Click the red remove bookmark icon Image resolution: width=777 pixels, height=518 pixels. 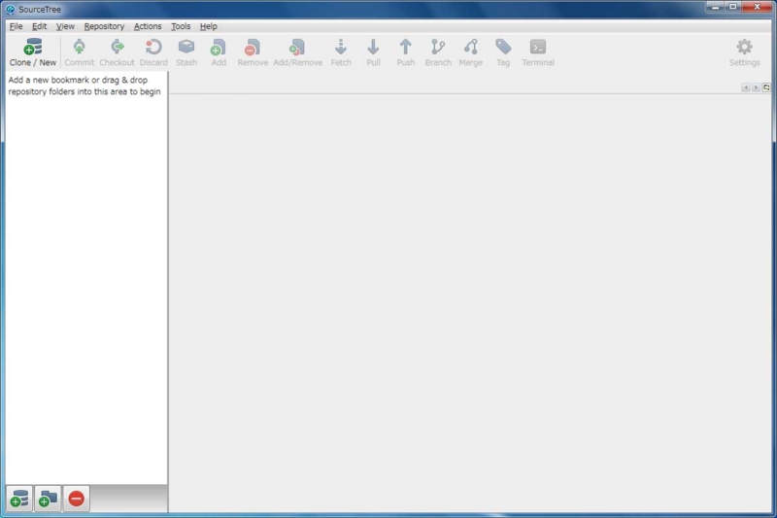coord(77,499)
